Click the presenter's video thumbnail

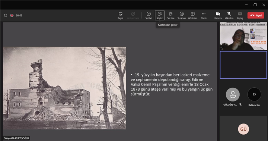pyautogui.click(x=243, y=36)
